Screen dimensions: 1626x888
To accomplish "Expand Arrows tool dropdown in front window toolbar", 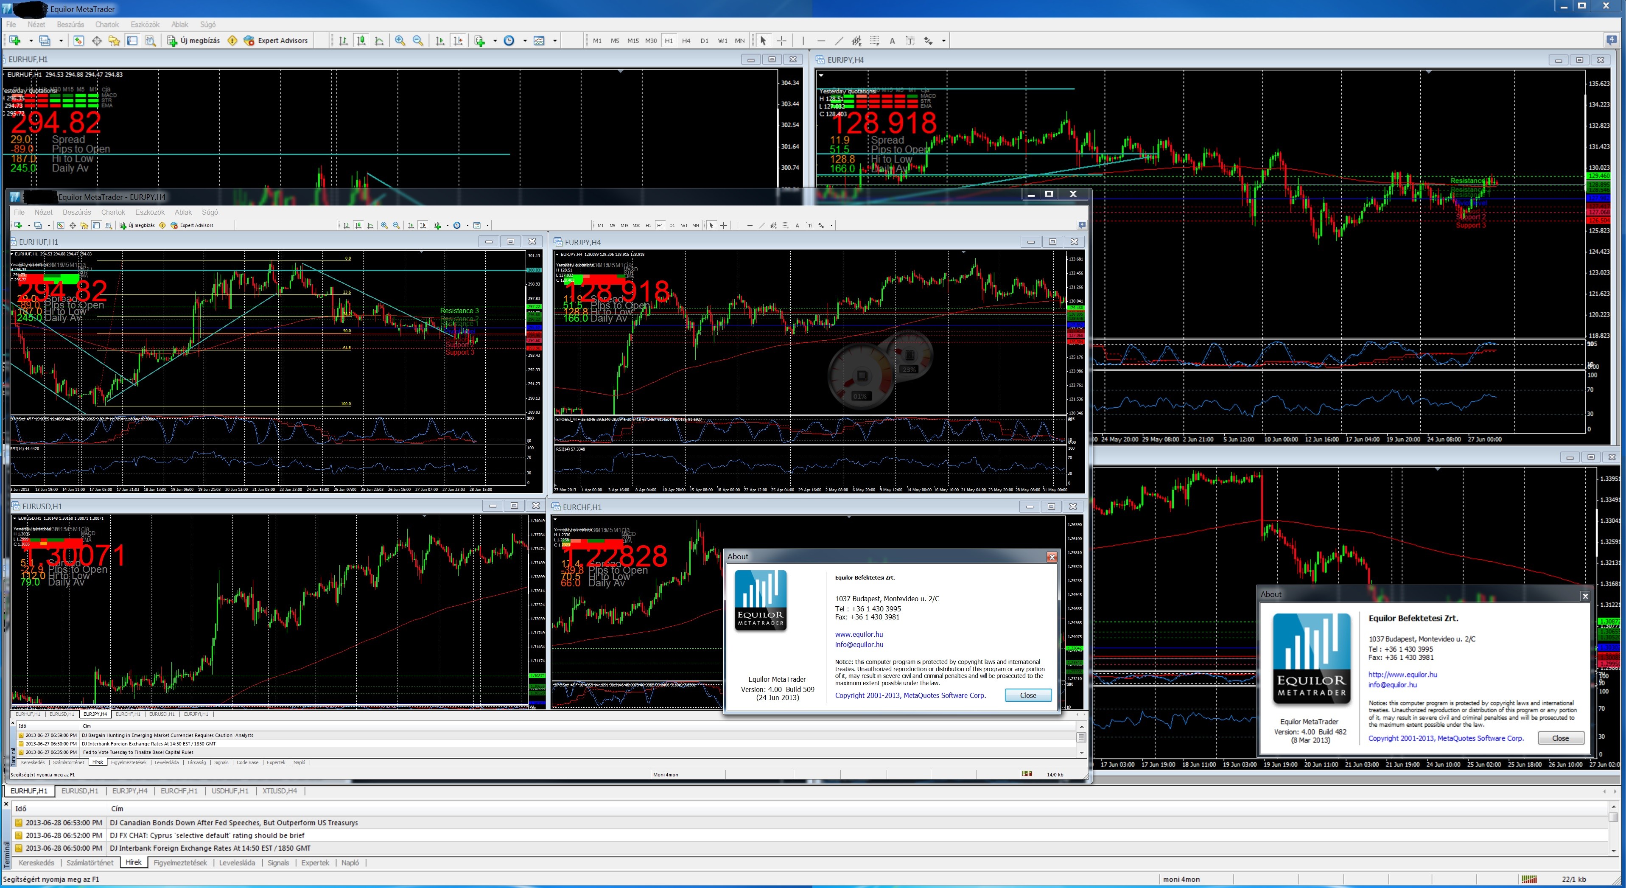I will pyautogui.click(x=832, y=225).
